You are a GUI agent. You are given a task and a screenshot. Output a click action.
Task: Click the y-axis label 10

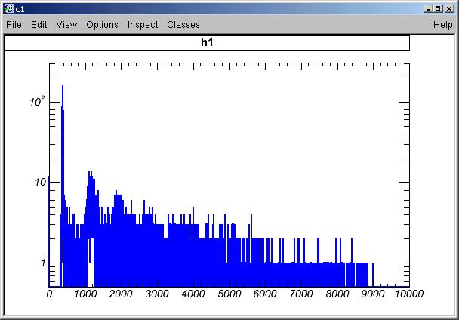41,183
